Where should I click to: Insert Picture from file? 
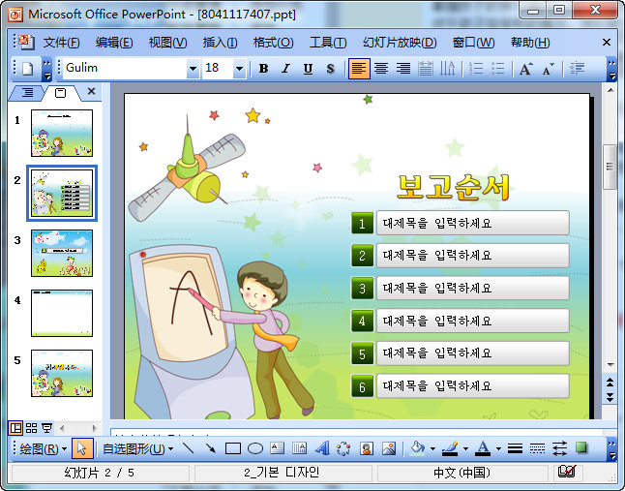coord(389,448)
